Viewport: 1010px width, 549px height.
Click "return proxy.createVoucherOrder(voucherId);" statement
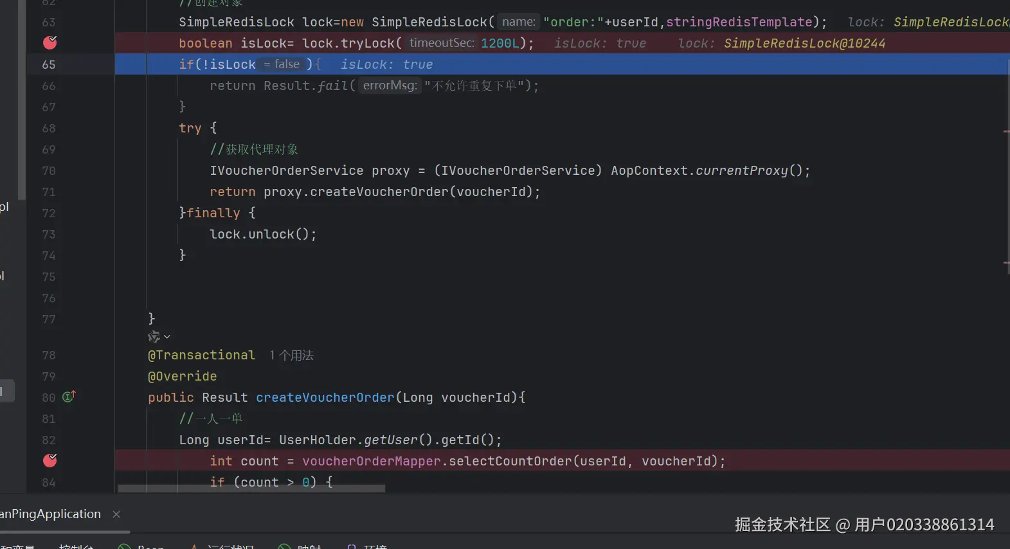point(375,192)
